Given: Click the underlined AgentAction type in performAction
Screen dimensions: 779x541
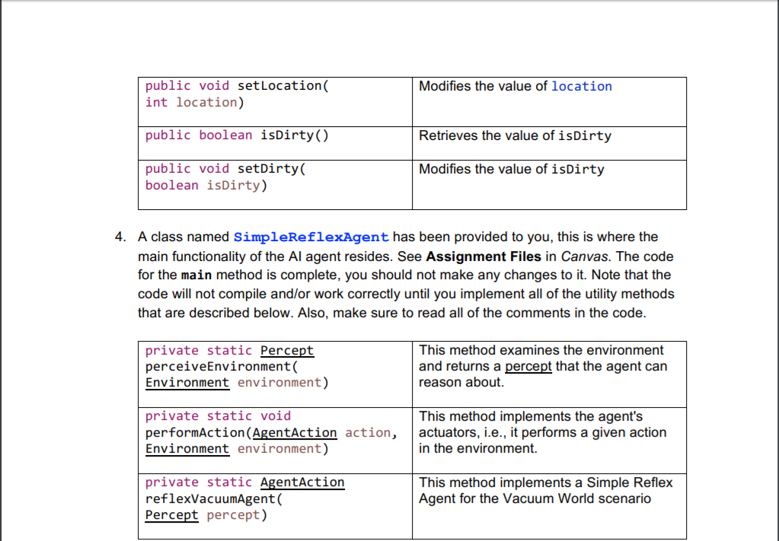Looking at the screenshot, I should [295, 432].
